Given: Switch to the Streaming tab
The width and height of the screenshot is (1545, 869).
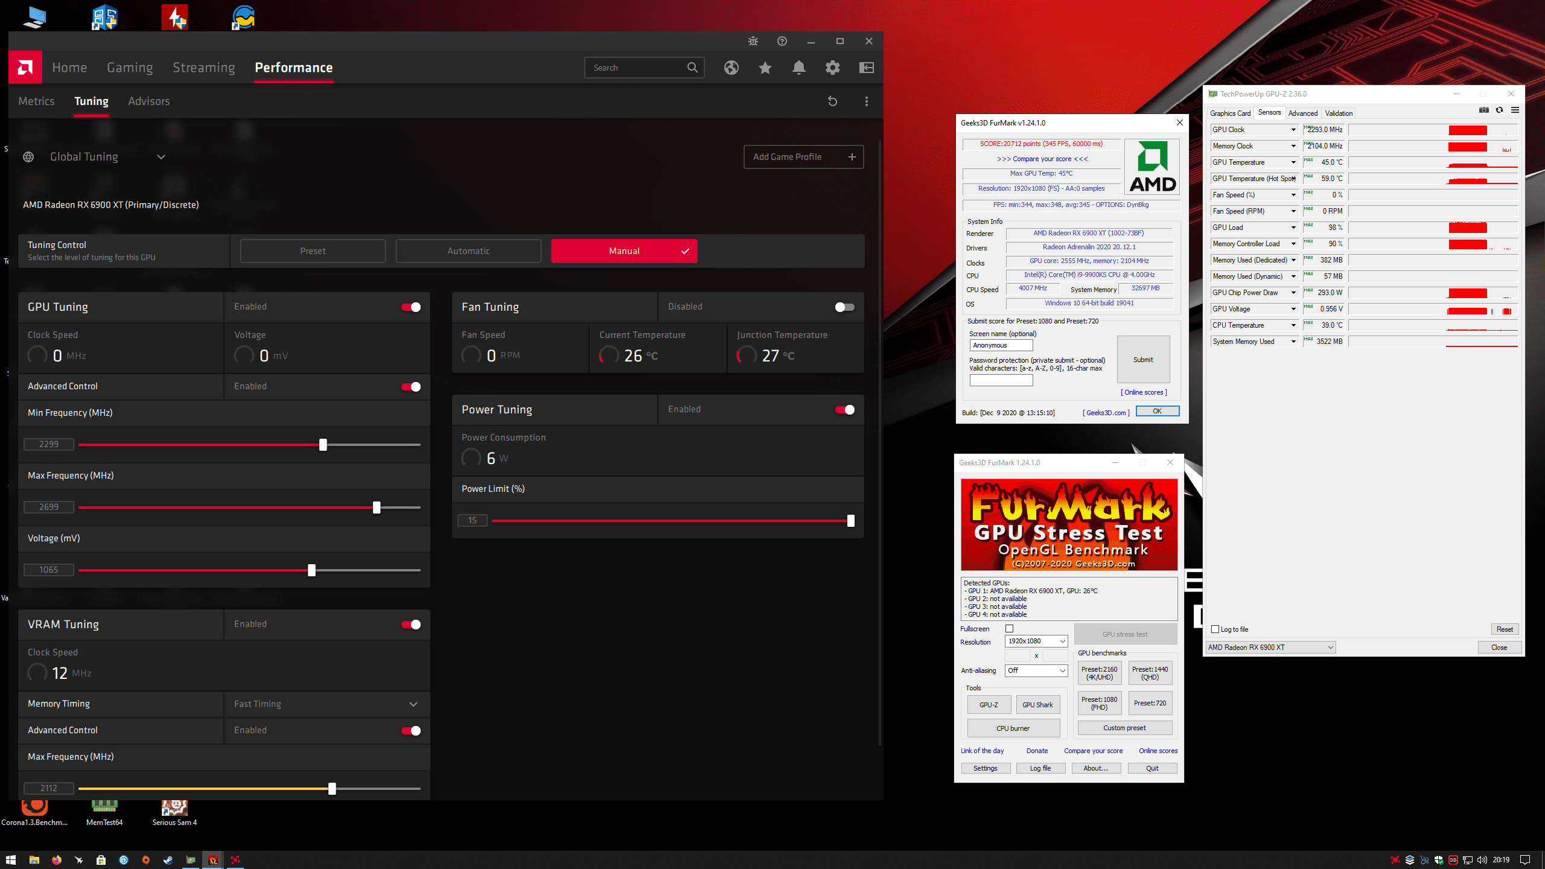Looking at the screenshot, I should click(x=204, y=68).
